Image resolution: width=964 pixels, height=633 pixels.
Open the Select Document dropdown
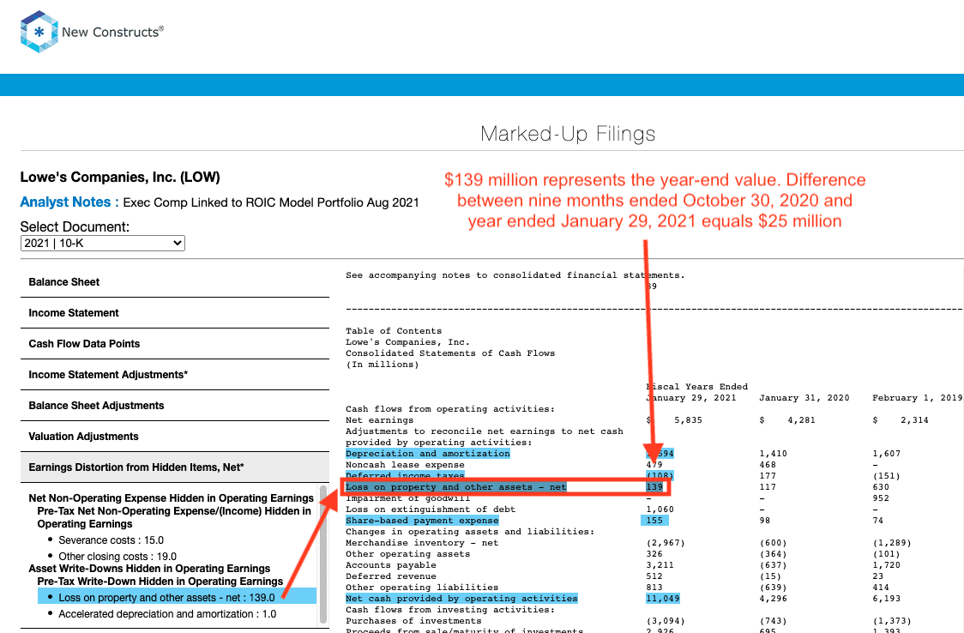click(103, 243)
